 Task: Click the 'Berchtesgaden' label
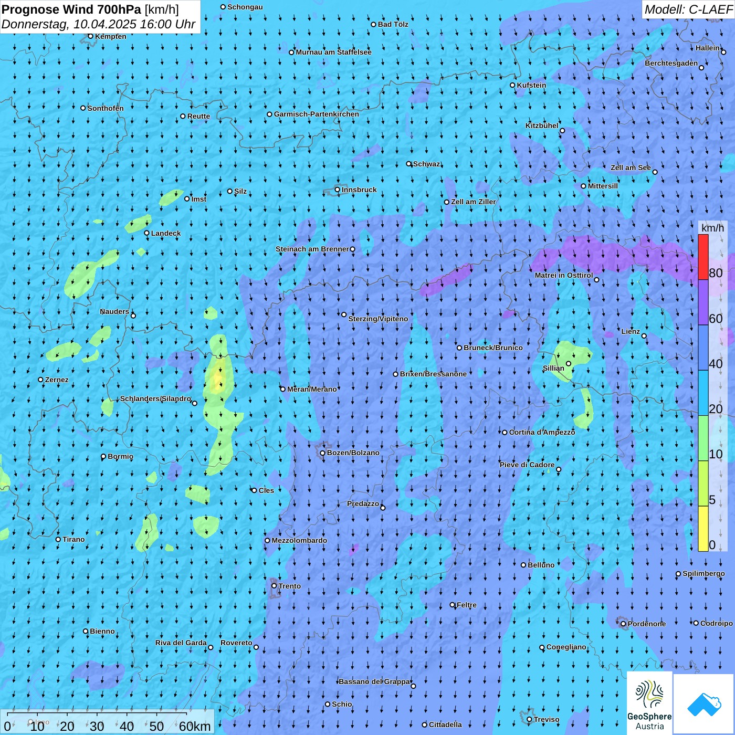tap(671, 63)
